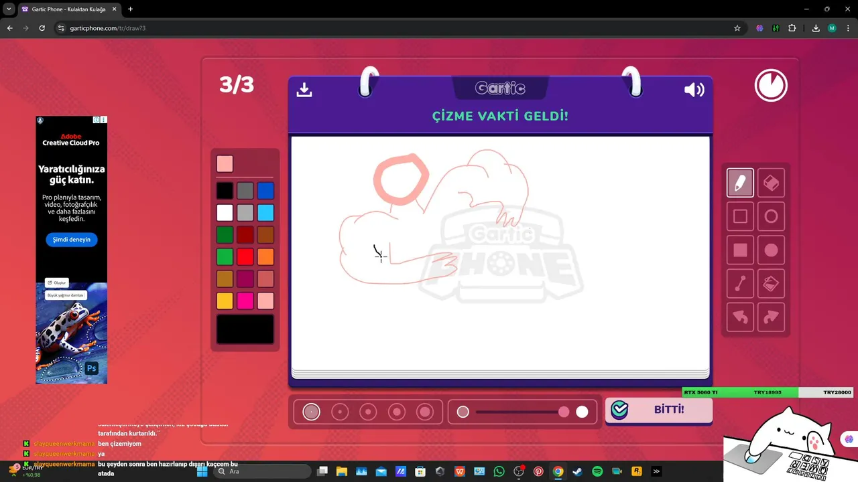Viewport: 858px width, 482px height.
Task: Pick the blue color swatch
Action: tap(265, 191)
